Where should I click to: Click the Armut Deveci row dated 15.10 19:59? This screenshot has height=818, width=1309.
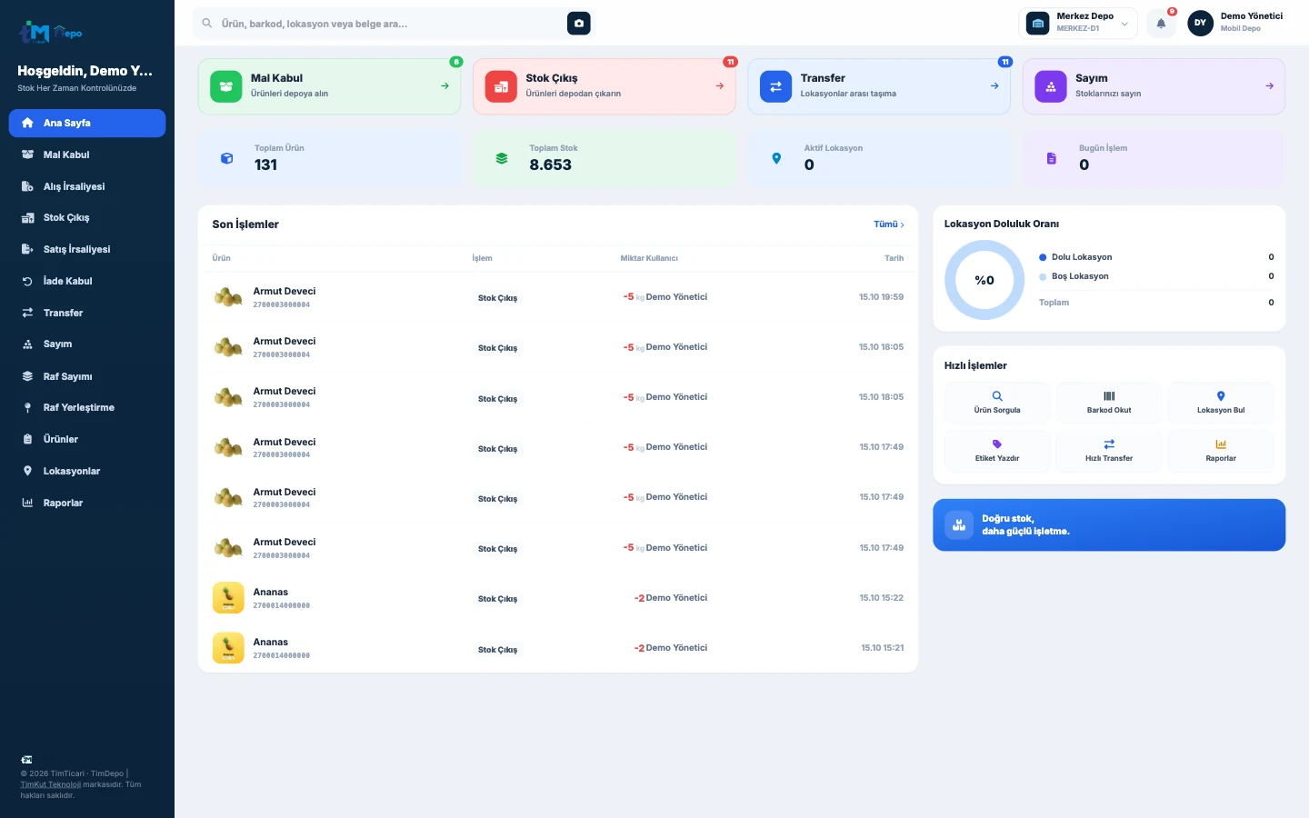coord(558,297)
